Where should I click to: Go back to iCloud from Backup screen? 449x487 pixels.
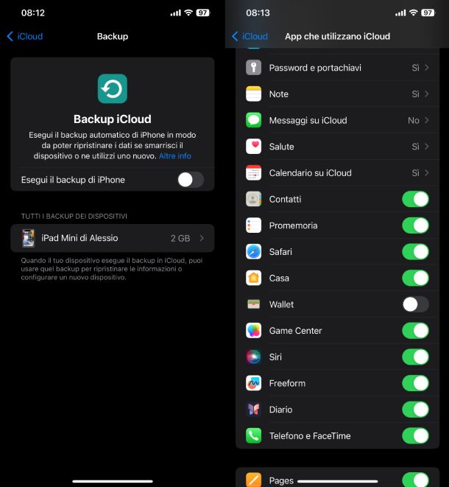[25, 36]
